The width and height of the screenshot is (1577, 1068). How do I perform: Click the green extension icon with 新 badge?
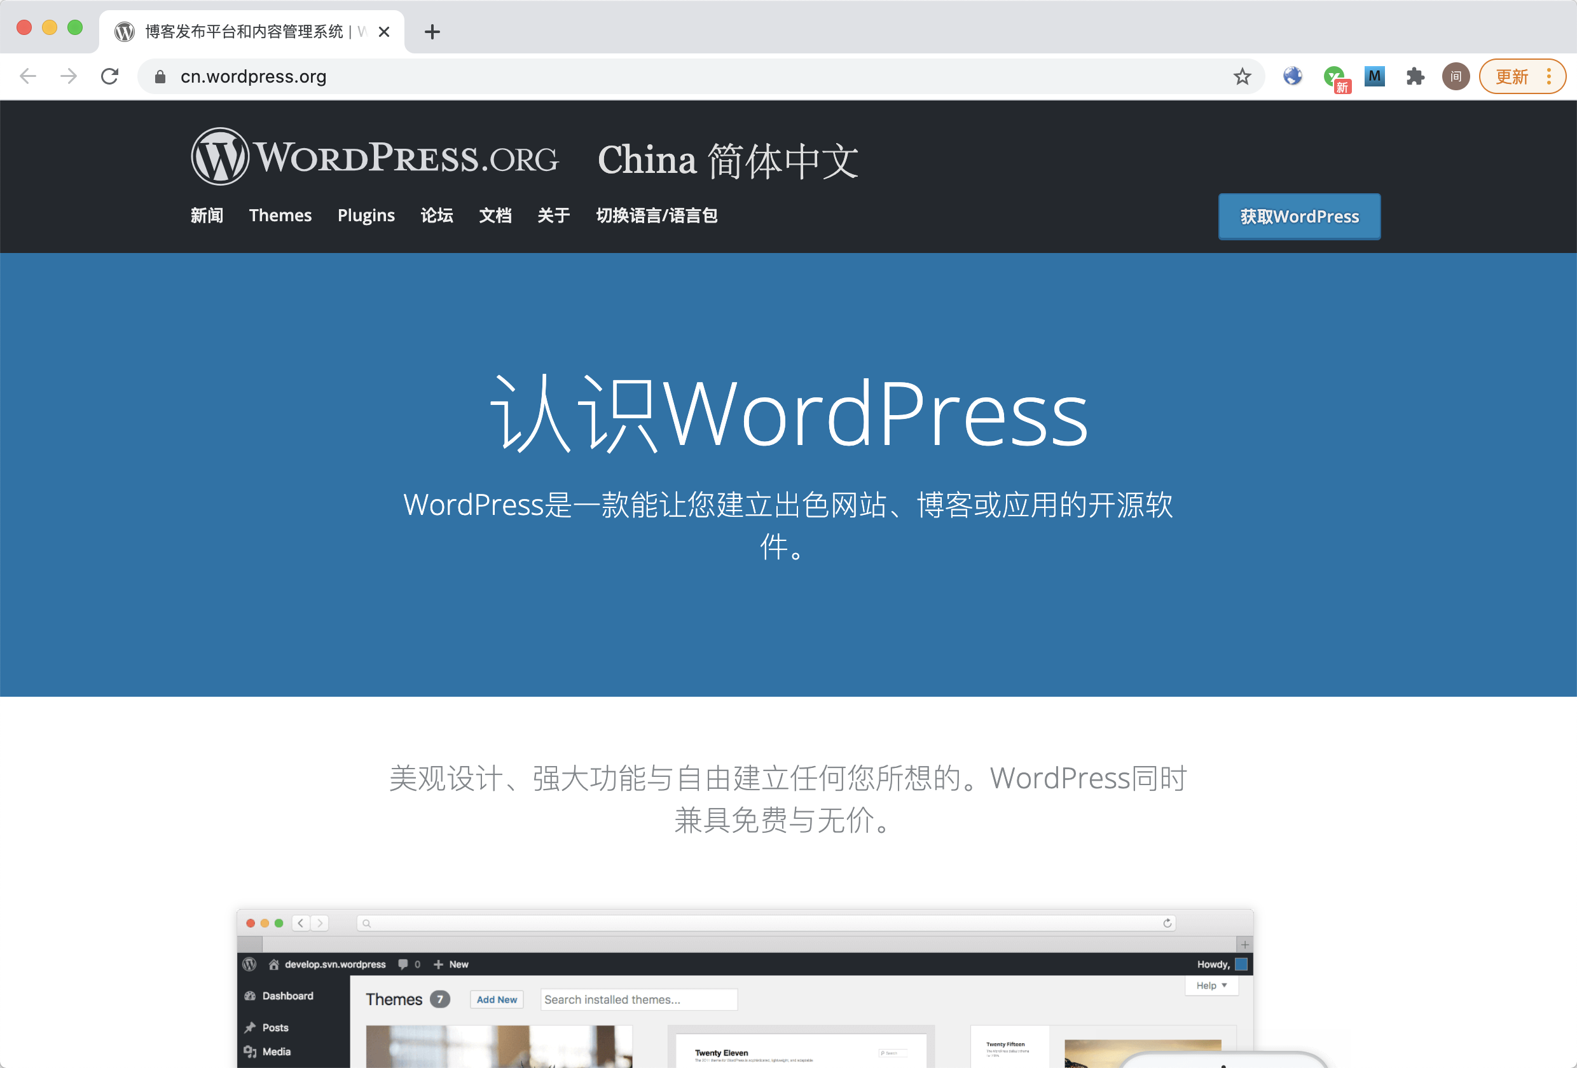[1335, 78]
